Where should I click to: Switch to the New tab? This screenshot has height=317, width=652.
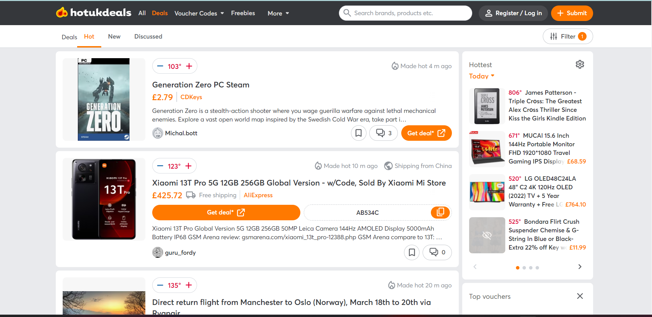point(114,36)
